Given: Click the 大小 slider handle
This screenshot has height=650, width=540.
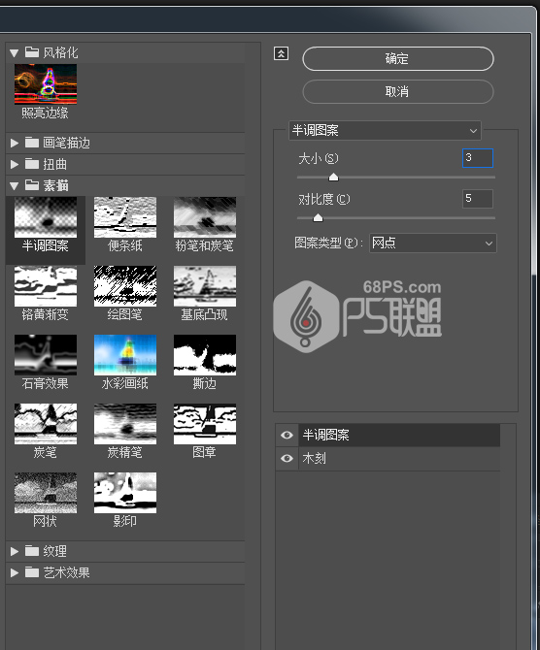Looking at the screenshot, I should click(333, 178).
